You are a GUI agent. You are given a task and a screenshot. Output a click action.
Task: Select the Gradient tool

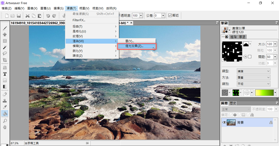5,87
